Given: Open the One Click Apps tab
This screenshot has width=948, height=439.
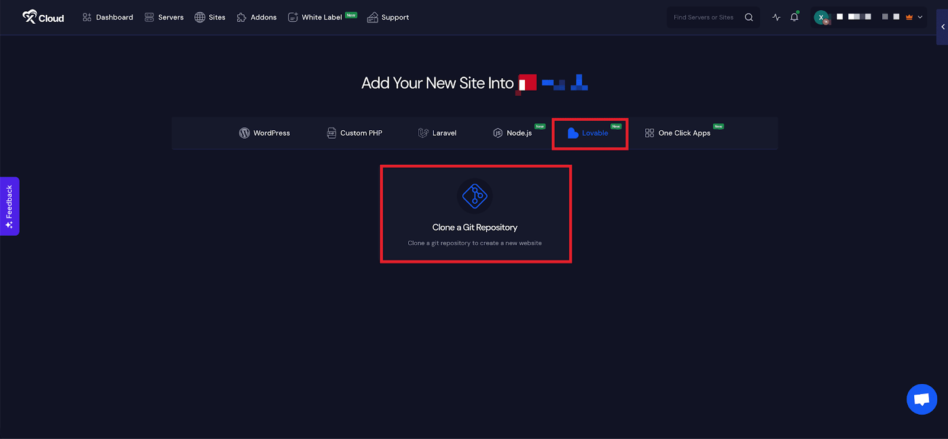Looking at the screenshot, I should (x=678, y=133).
